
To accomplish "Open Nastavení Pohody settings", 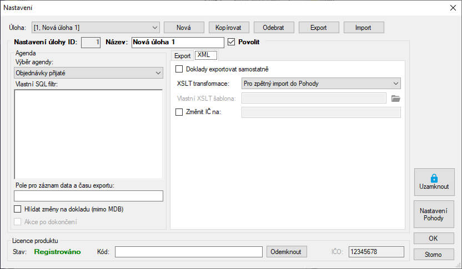I will tap(434, 214).
